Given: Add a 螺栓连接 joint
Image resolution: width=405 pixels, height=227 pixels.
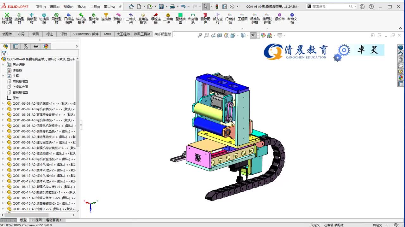Looking at the screenshot, I should [156, 19].
